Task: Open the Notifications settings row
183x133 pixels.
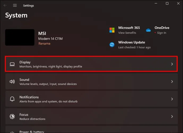Action: click(x=92, y=99)
